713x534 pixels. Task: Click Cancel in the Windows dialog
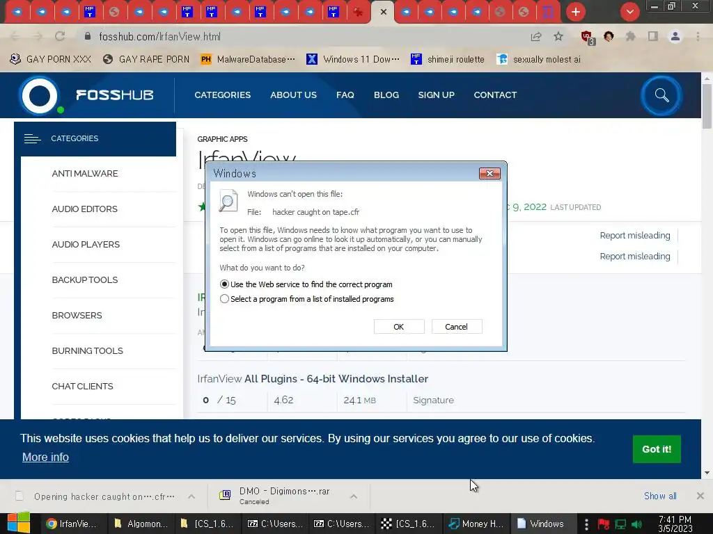(456, 327)
